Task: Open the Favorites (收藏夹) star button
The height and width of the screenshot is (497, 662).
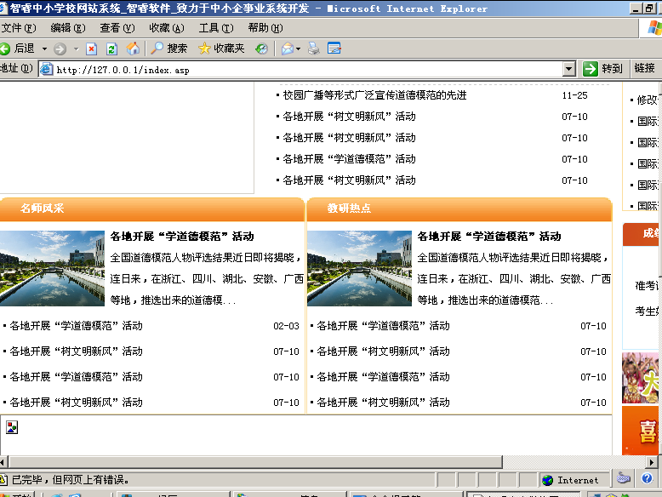Action: point(221,49)
